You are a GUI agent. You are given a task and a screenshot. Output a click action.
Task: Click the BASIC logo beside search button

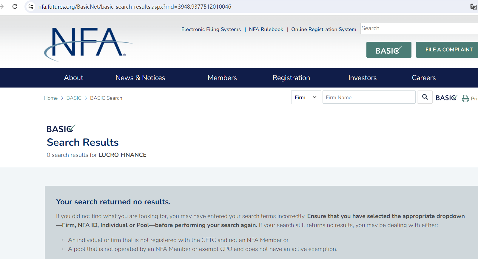[447, 98]
